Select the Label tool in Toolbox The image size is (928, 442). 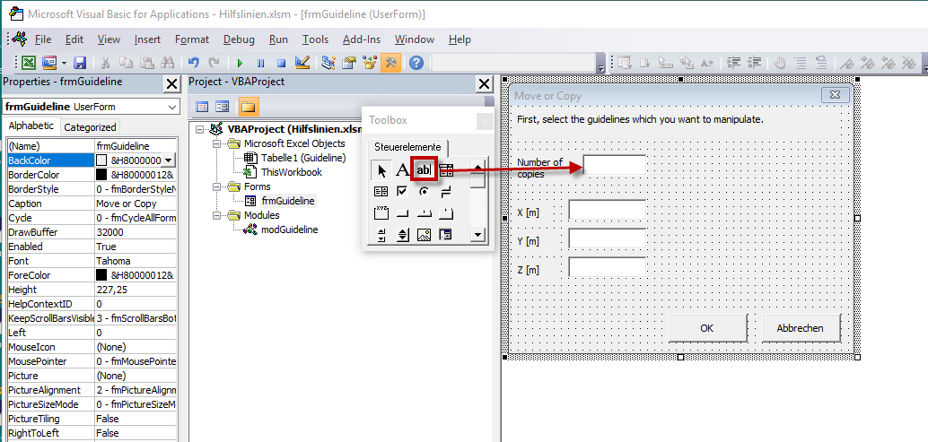coord(402,170)
